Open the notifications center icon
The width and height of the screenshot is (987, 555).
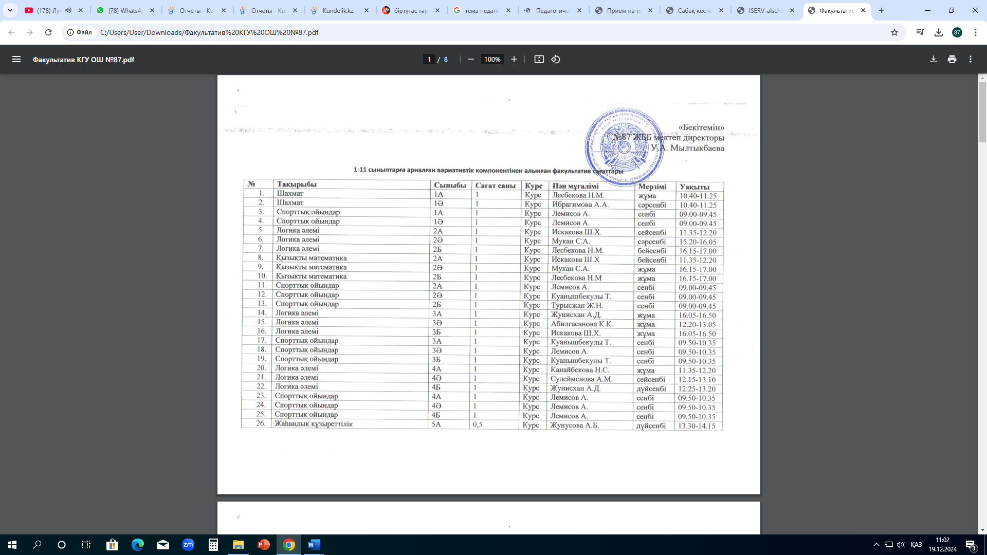click(x=971, y=545)
